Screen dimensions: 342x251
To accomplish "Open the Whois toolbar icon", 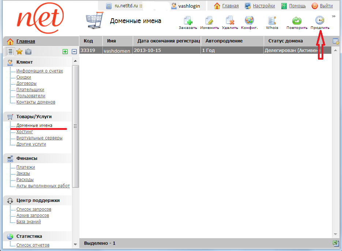I will 272,21.
